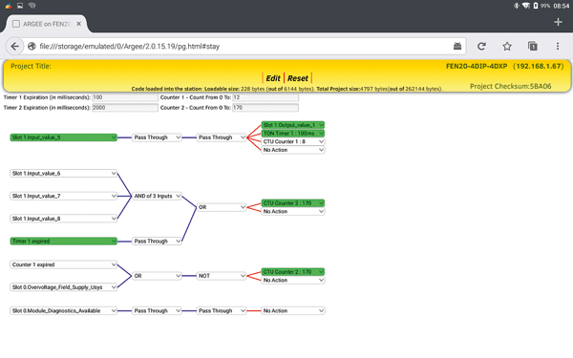
Task: Open Slot 1.Input_value_8 dropdown
Action: click(x=64, y=219)
